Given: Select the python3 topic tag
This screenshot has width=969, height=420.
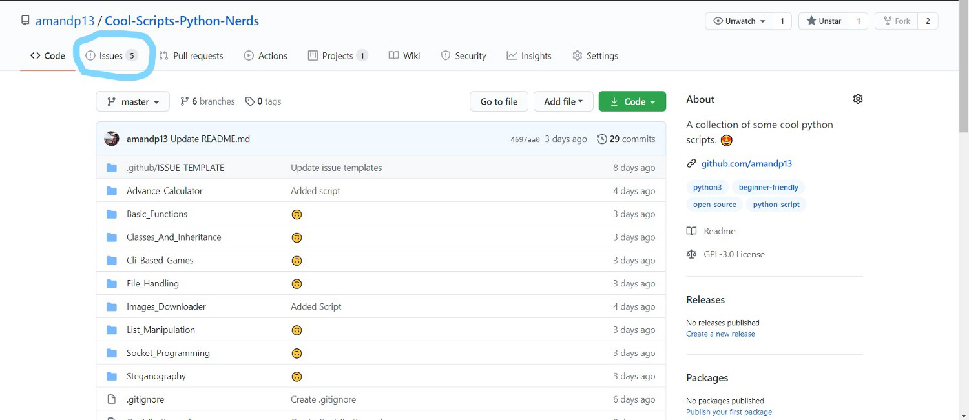Looking at the screenshot, I should tap(707, 187).
